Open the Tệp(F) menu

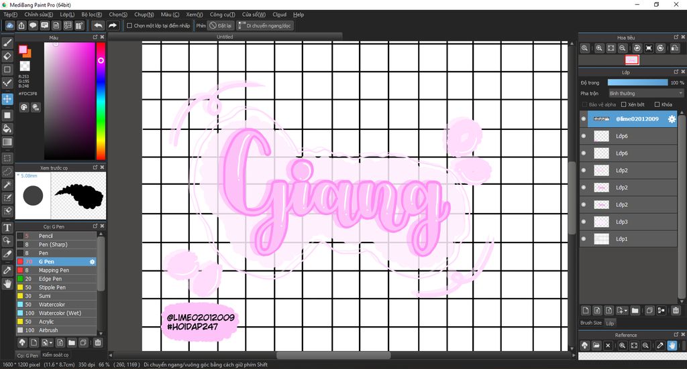[x=11, y=15]
